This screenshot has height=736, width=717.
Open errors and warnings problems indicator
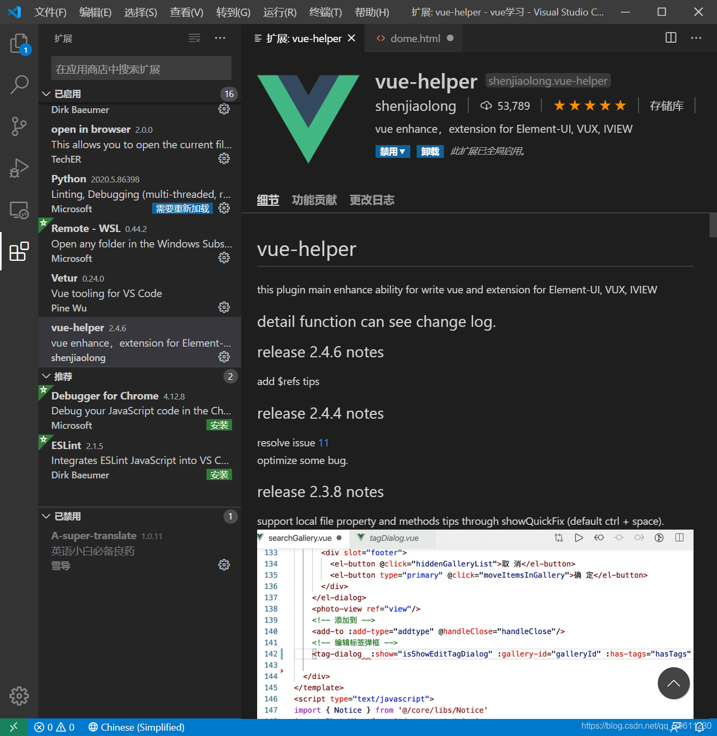pos(54,727)
